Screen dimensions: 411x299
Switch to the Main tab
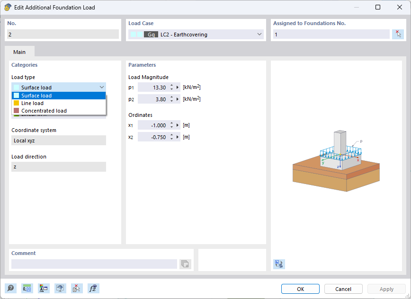(x=19, y=52)
